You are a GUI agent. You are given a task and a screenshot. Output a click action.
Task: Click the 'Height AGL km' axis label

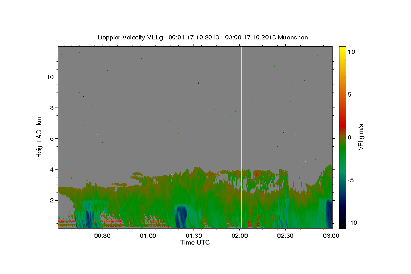click(39, 137)
